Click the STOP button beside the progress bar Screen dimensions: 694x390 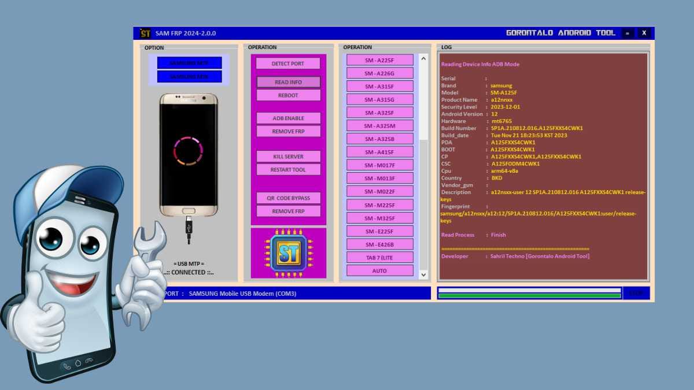636,293
